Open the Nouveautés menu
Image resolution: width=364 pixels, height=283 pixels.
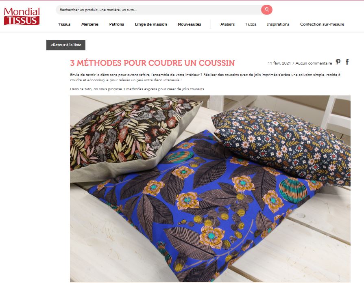click(x=190, y=24)
